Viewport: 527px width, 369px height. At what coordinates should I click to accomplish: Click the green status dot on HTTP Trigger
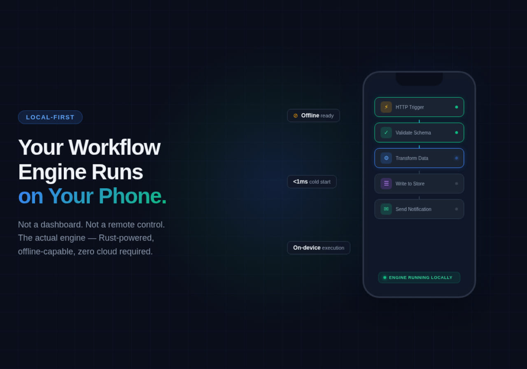click(456, 107)
